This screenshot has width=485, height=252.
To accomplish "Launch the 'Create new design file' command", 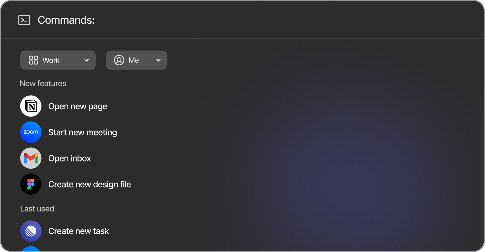I will click(x=90, y=185).
